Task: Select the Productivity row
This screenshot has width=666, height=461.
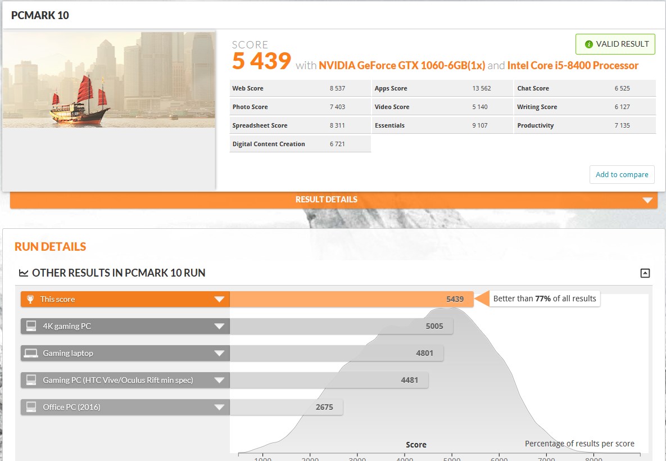Action: pos(585,125)
